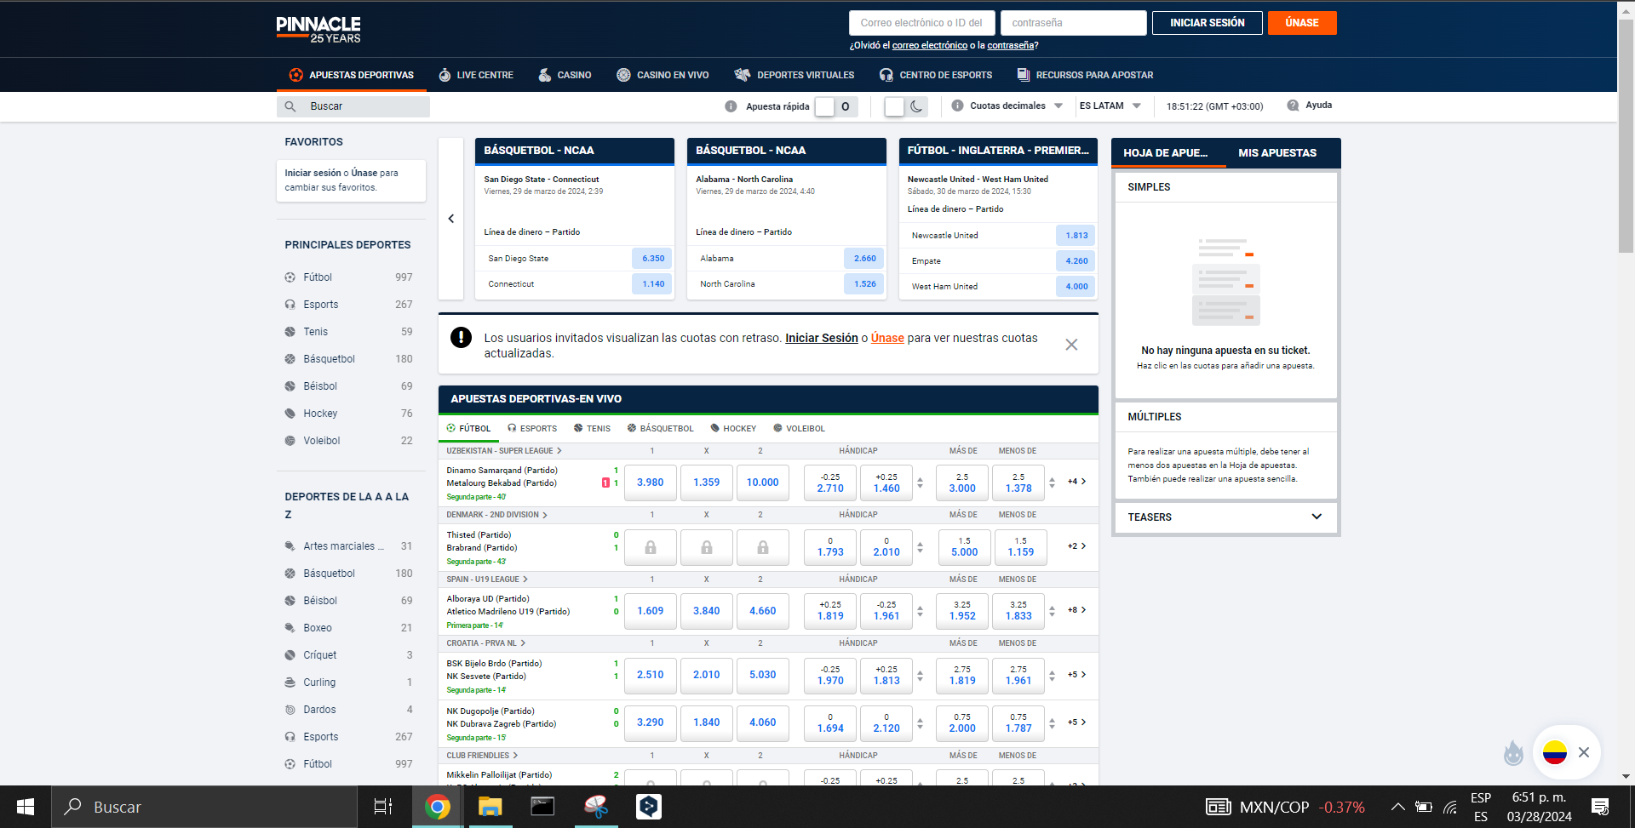Open Apuestas Deportivas soccer ball icon

coord(295,75)
